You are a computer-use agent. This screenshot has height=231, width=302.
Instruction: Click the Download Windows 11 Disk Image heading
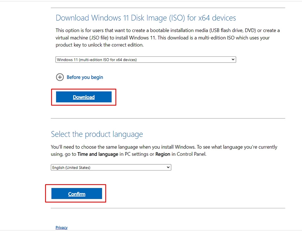tap(146, 18)
